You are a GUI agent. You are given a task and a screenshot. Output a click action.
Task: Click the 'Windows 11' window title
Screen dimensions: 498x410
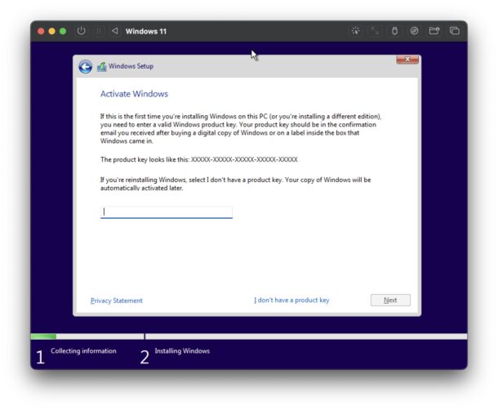pyautogui.click(x=146, y=31)
